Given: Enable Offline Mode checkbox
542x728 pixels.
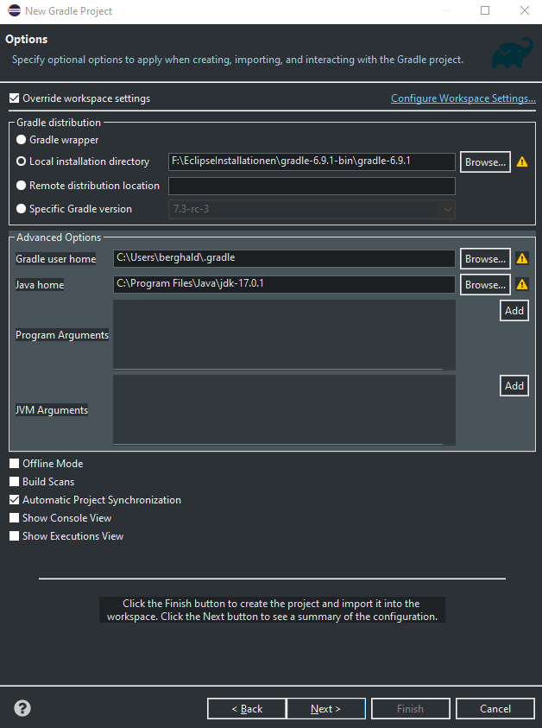Looking at the screenshot, I should coord(15,464).
